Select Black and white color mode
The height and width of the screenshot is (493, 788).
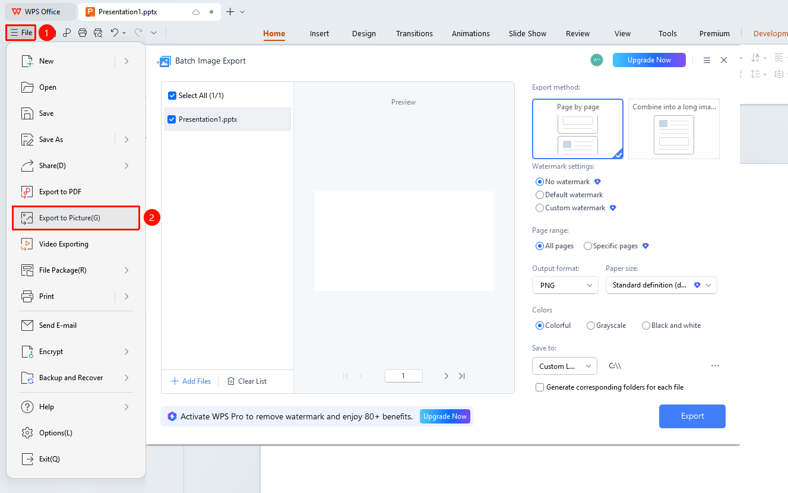[646, 325]
